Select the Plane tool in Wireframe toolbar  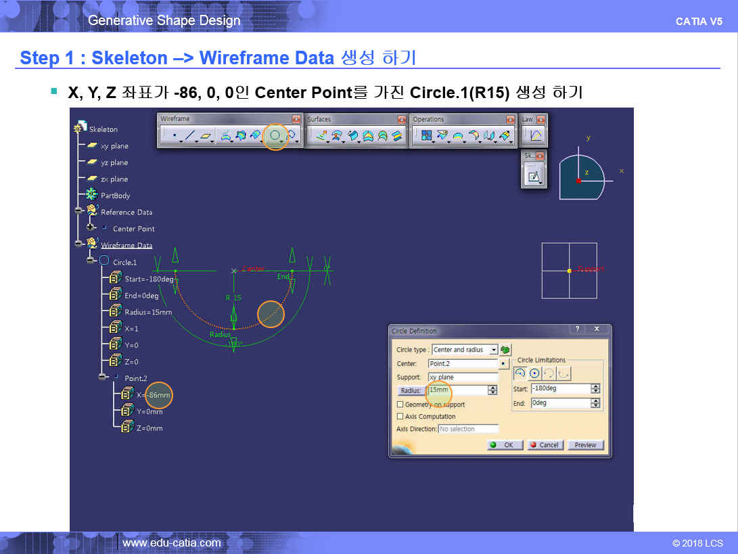coord(206,136)
